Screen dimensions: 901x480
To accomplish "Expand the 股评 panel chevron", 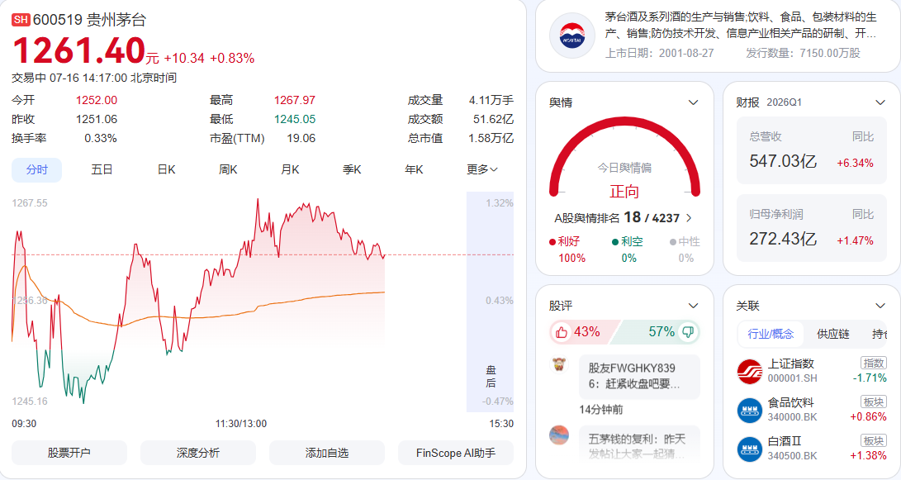I will click(693, 306).
